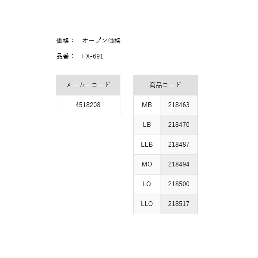Select the LLO size cell

147,204
